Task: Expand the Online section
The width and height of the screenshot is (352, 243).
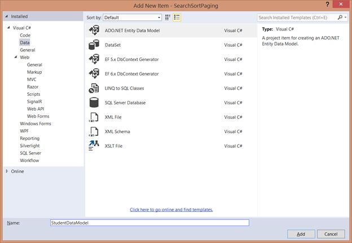Action: (x=7, y=171)
